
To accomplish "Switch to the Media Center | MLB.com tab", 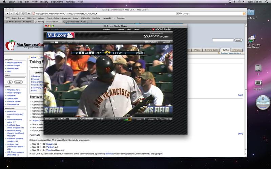I will coord(19,22).
